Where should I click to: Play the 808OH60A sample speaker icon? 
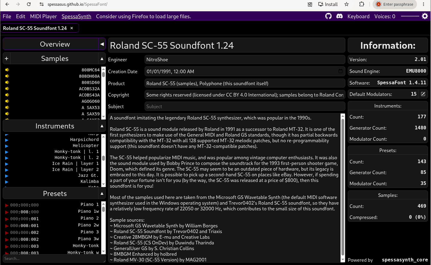7,76
